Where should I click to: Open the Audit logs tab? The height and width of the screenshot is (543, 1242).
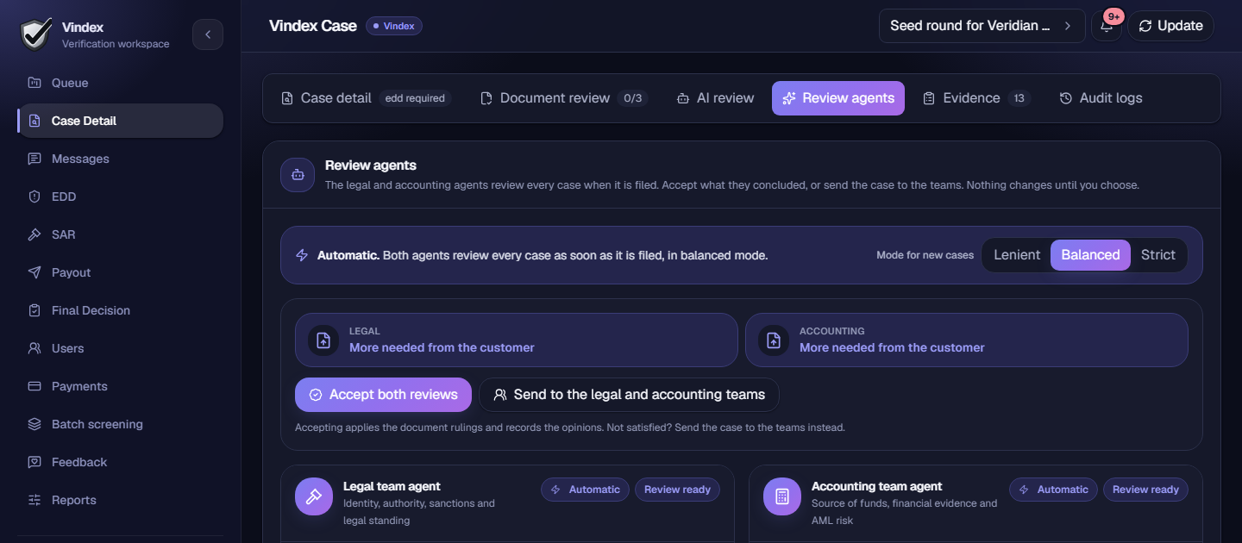[1101, 98]
